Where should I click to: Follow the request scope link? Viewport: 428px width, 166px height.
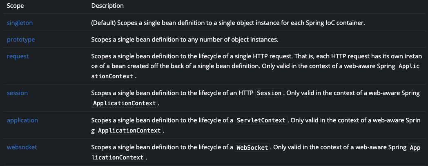click(18, 56)
